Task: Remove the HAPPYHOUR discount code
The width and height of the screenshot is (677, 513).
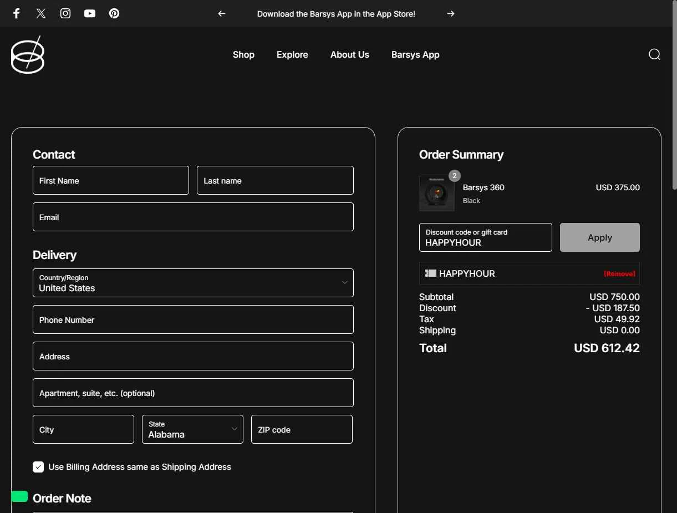Action: coord(619,274)
